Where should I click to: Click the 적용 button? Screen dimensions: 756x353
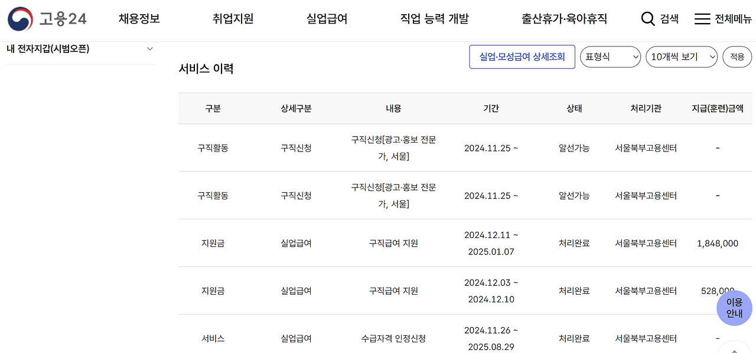pyautogui.click(x=737, y=57)
